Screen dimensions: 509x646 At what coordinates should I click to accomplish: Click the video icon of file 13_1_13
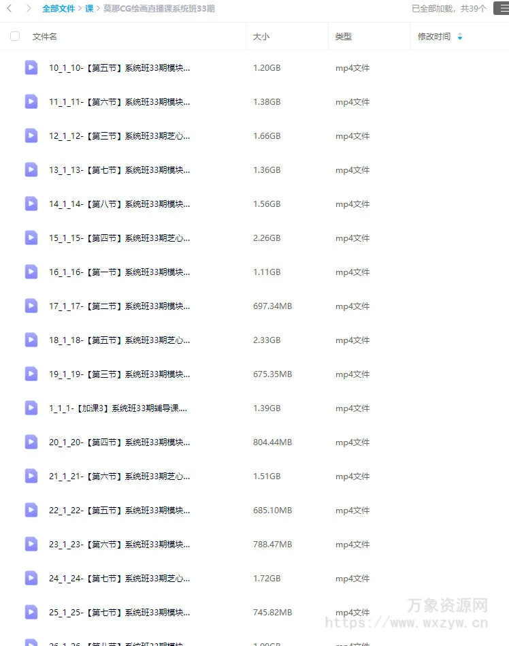31,169
